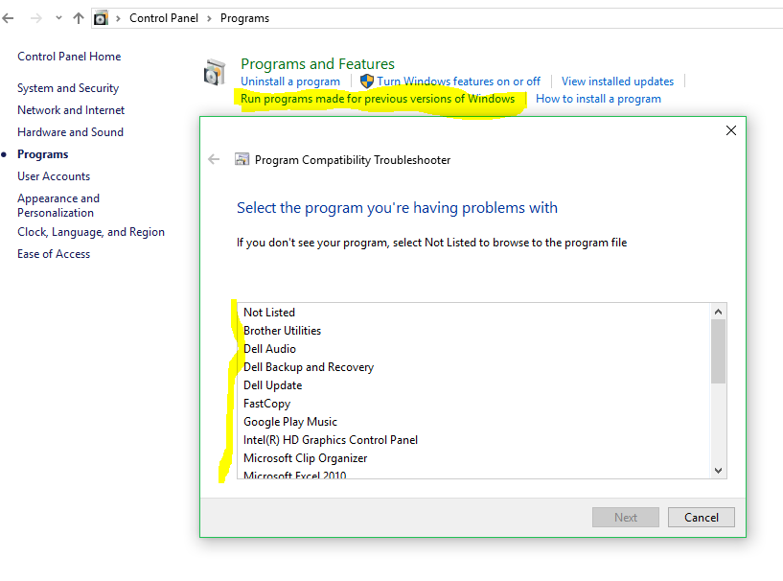Open Network and Internet category

71,110
